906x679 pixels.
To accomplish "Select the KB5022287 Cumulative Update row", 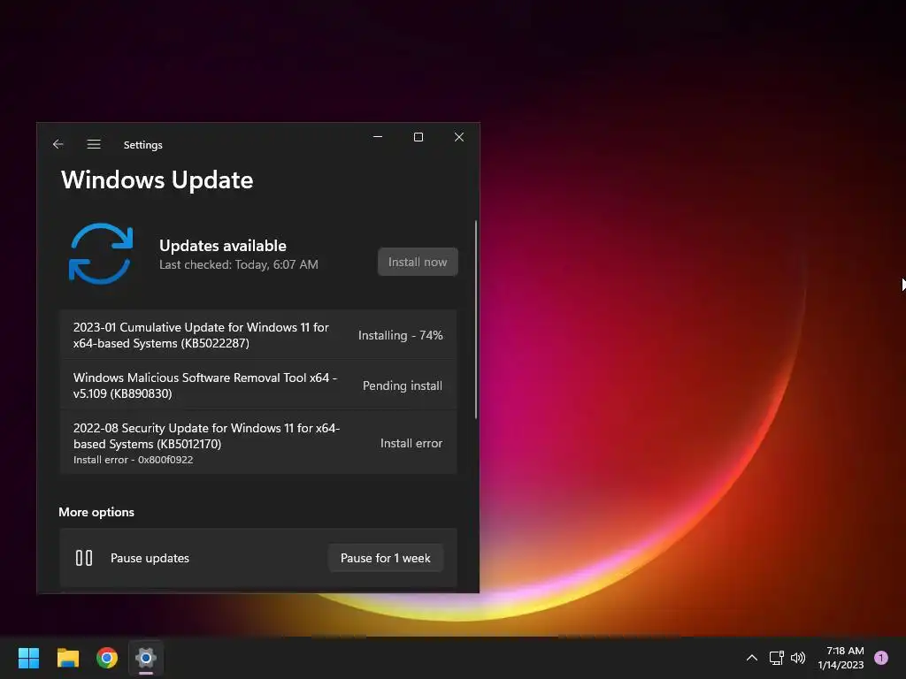I will pyautogui.click(x=258, y=335).
